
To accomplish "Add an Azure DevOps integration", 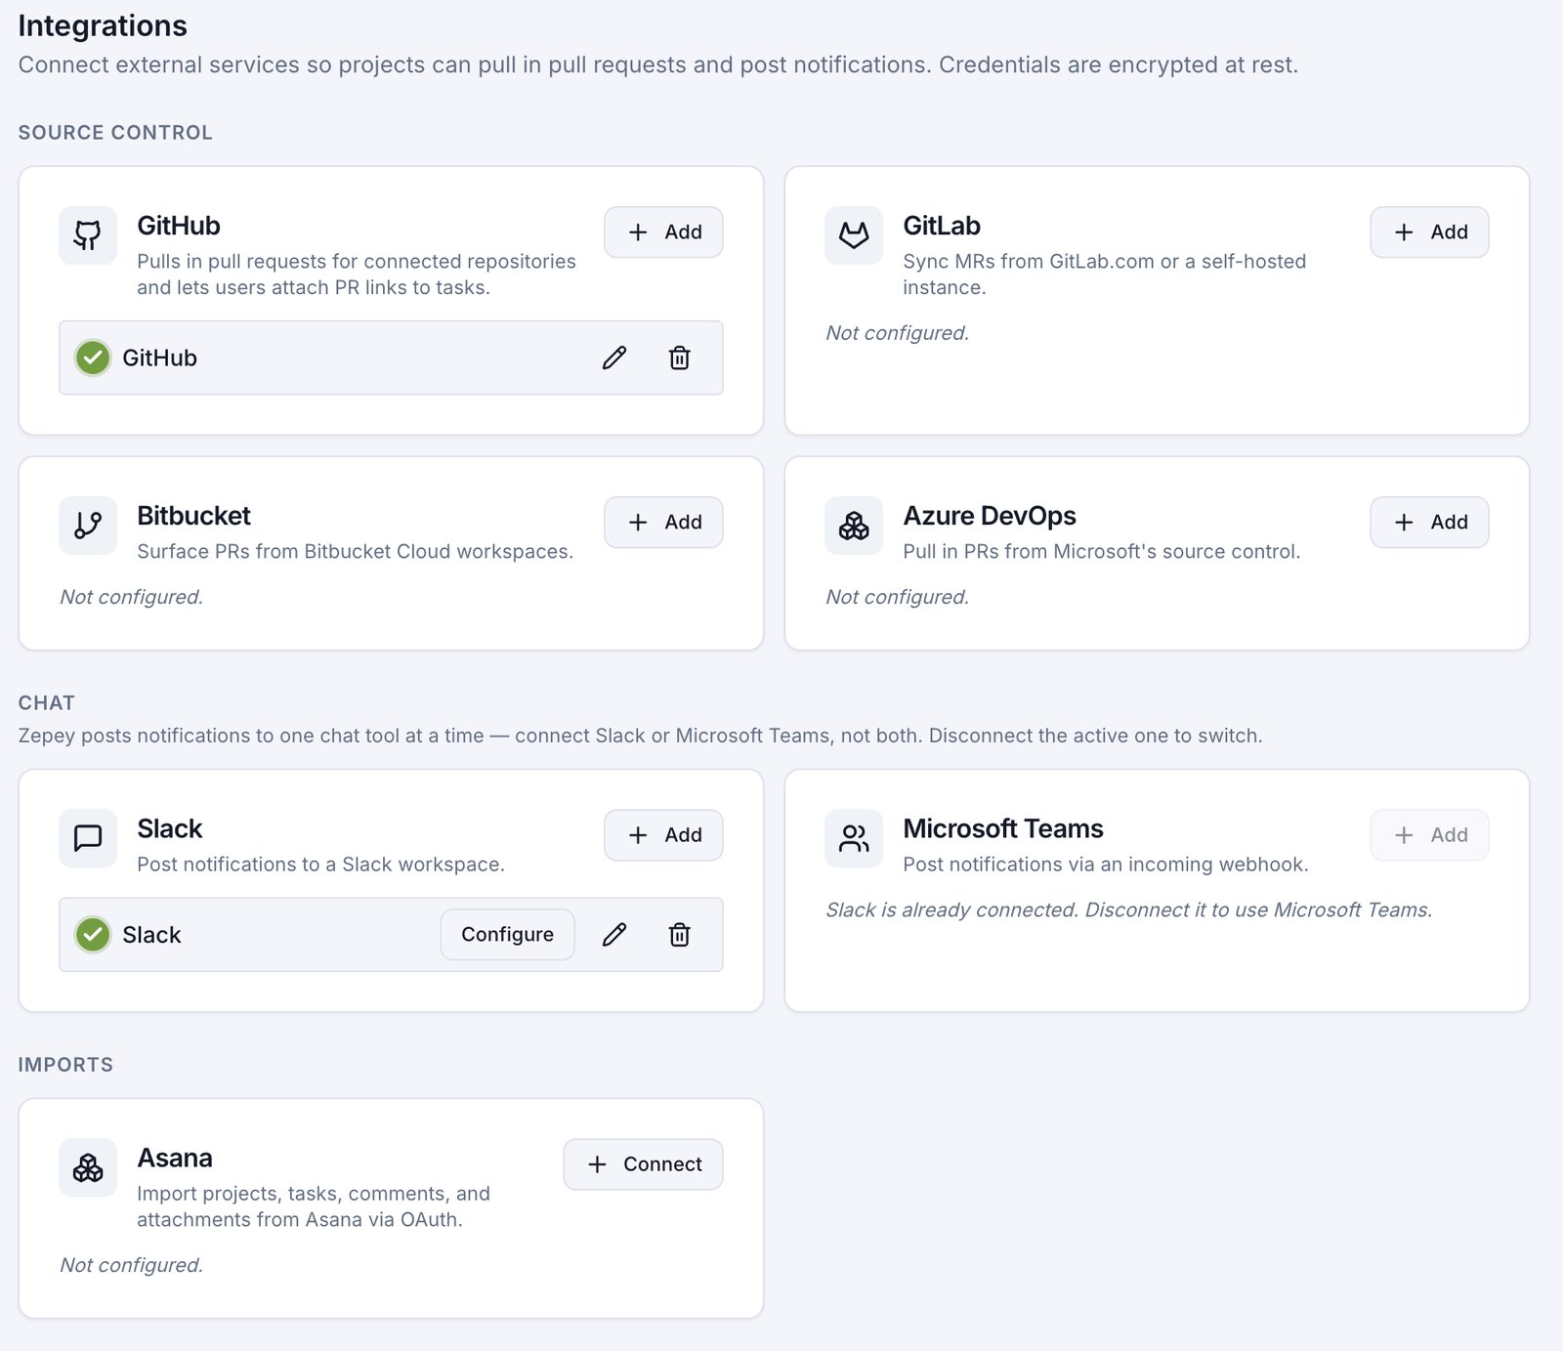I will click(1429, 522).
